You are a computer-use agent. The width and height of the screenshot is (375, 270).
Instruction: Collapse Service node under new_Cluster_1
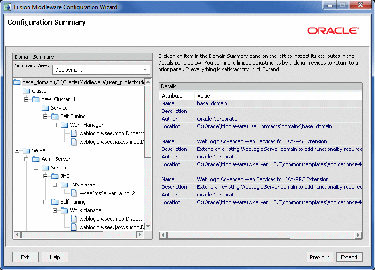click(x=36, y=108)
